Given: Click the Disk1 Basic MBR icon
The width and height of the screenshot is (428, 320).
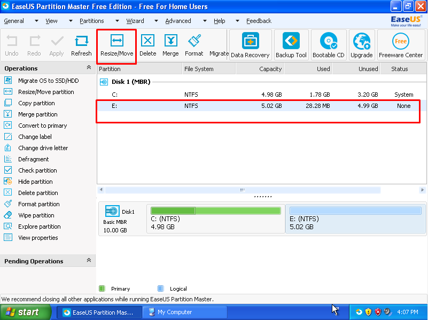Looking at the screenshot, I should tap(112, 211).
